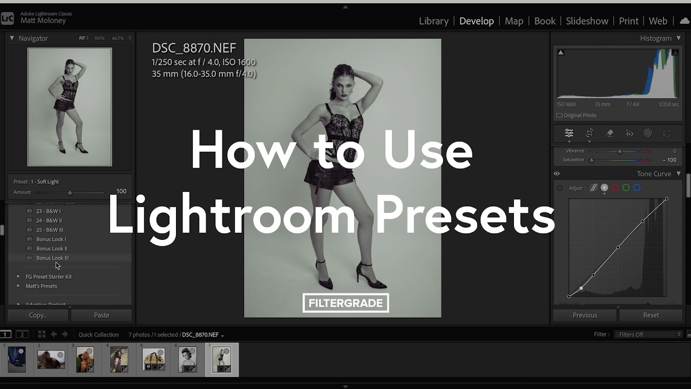Switch to the Slideshow module
This screenshot has width=691, height=389.
pyautogui.click(x=587, y=21)
